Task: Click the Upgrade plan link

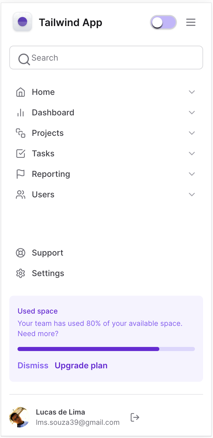Action: [x=81, y=366]
